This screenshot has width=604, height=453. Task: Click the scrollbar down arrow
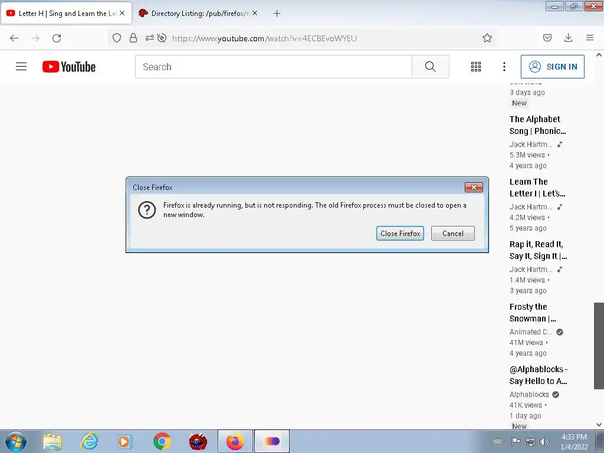pyautogui.click(x=599, y=425)
